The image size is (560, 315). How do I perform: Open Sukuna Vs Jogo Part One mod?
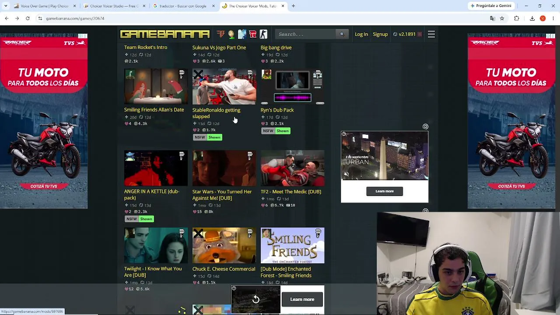[x=219, y=48]
